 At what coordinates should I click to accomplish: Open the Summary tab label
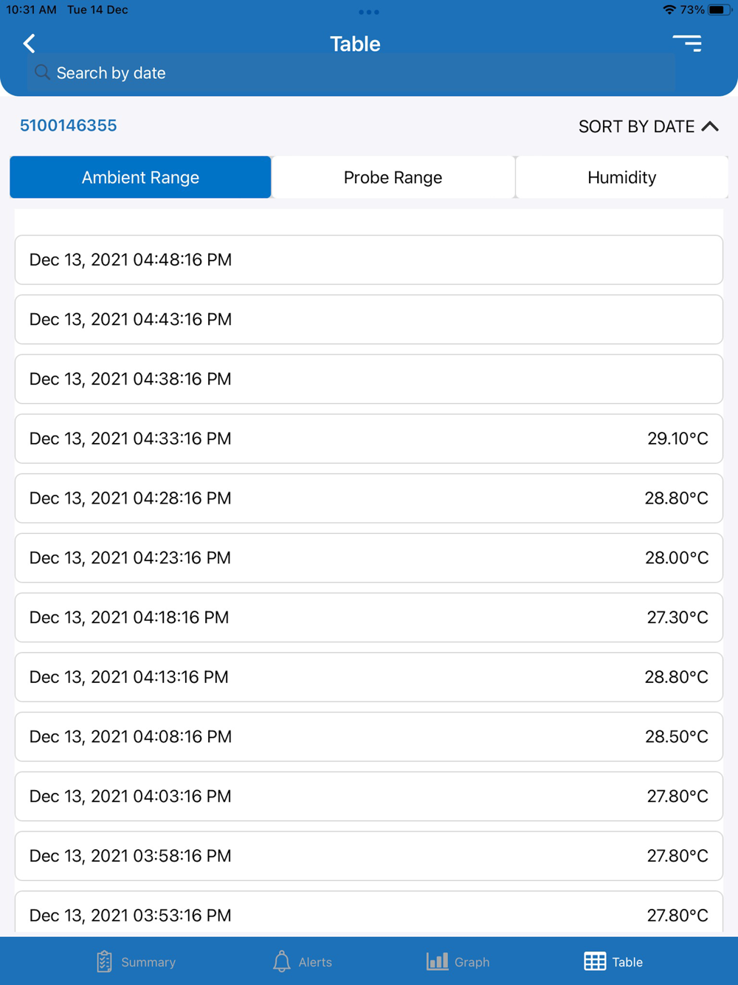(148, 962)
